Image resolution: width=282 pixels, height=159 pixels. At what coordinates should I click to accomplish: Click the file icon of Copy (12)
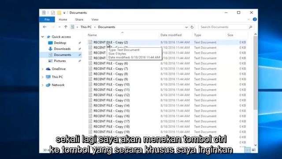90,95
